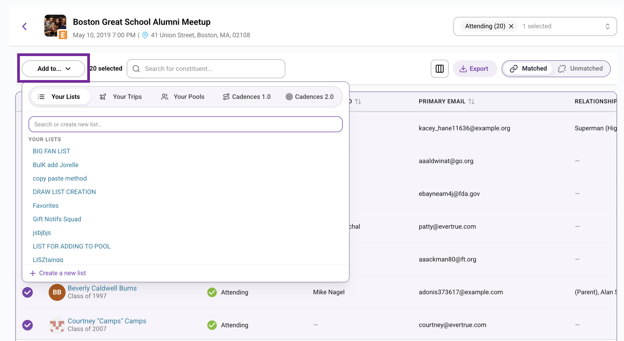Click Courtney Camps avatar image

(57, 325)
